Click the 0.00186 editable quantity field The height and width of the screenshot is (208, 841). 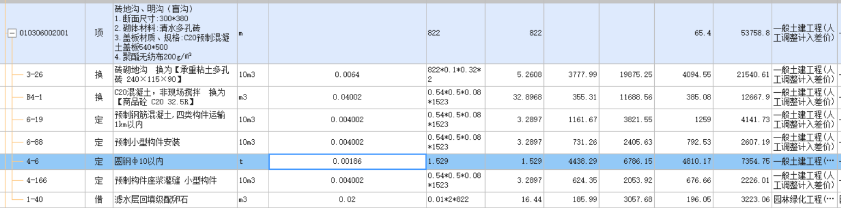pos(347,162)
